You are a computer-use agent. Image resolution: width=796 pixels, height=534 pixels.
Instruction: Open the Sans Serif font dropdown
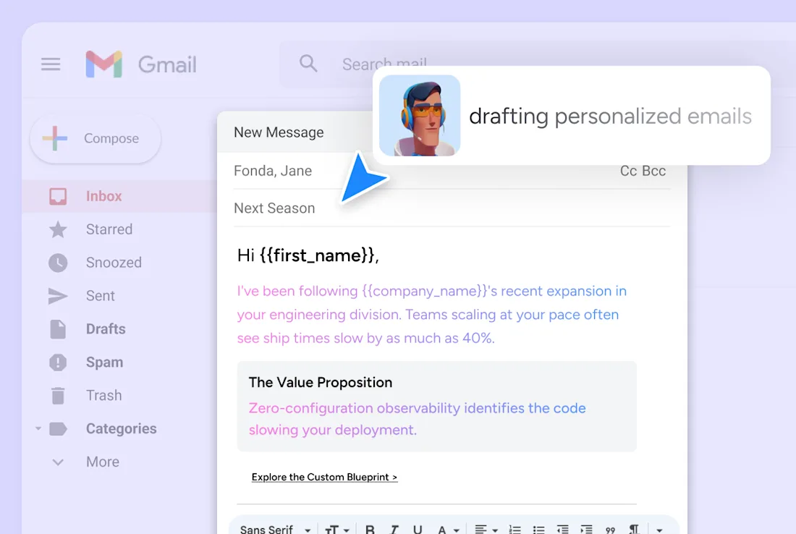point(275,529)
